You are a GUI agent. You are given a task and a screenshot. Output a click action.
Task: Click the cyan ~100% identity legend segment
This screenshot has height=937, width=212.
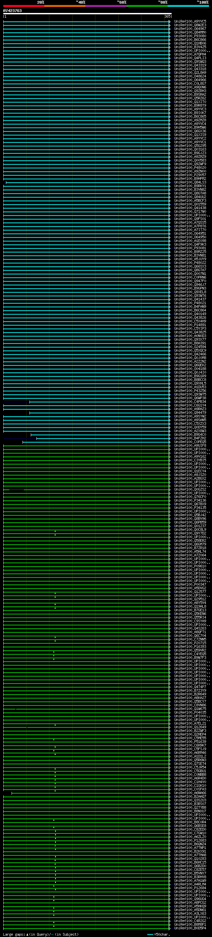pyautogui.click(x=188, y=6)
